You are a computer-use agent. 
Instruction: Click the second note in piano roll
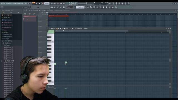66,62
